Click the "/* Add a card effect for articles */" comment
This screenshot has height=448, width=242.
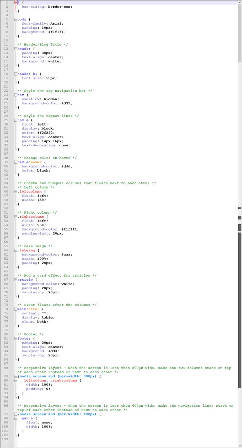tap(57, 275)
